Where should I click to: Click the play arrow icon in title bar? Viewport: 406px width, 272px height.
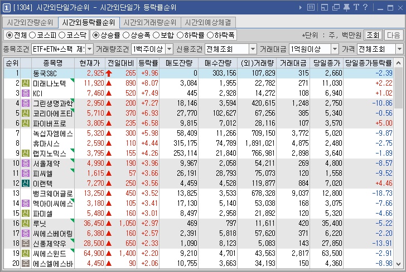tap(301, 7)
